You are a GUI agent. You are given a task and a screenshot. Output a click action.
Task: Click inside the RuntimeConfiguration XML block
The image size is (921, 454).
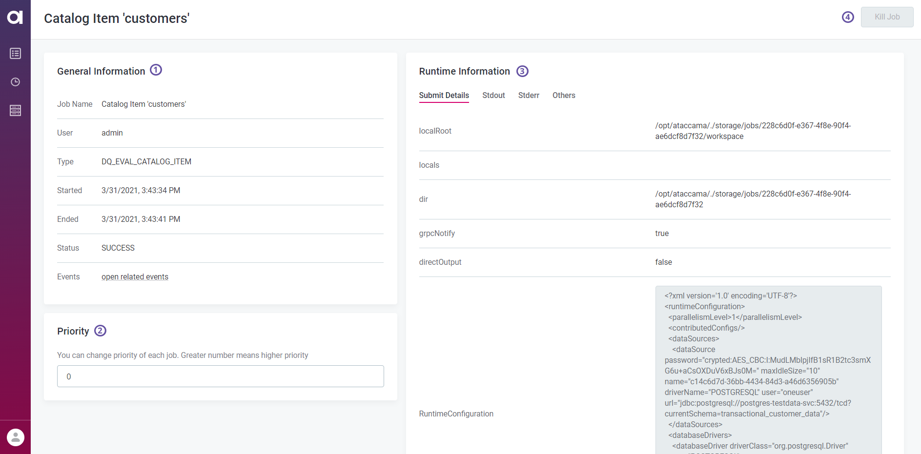click(768, 371)
